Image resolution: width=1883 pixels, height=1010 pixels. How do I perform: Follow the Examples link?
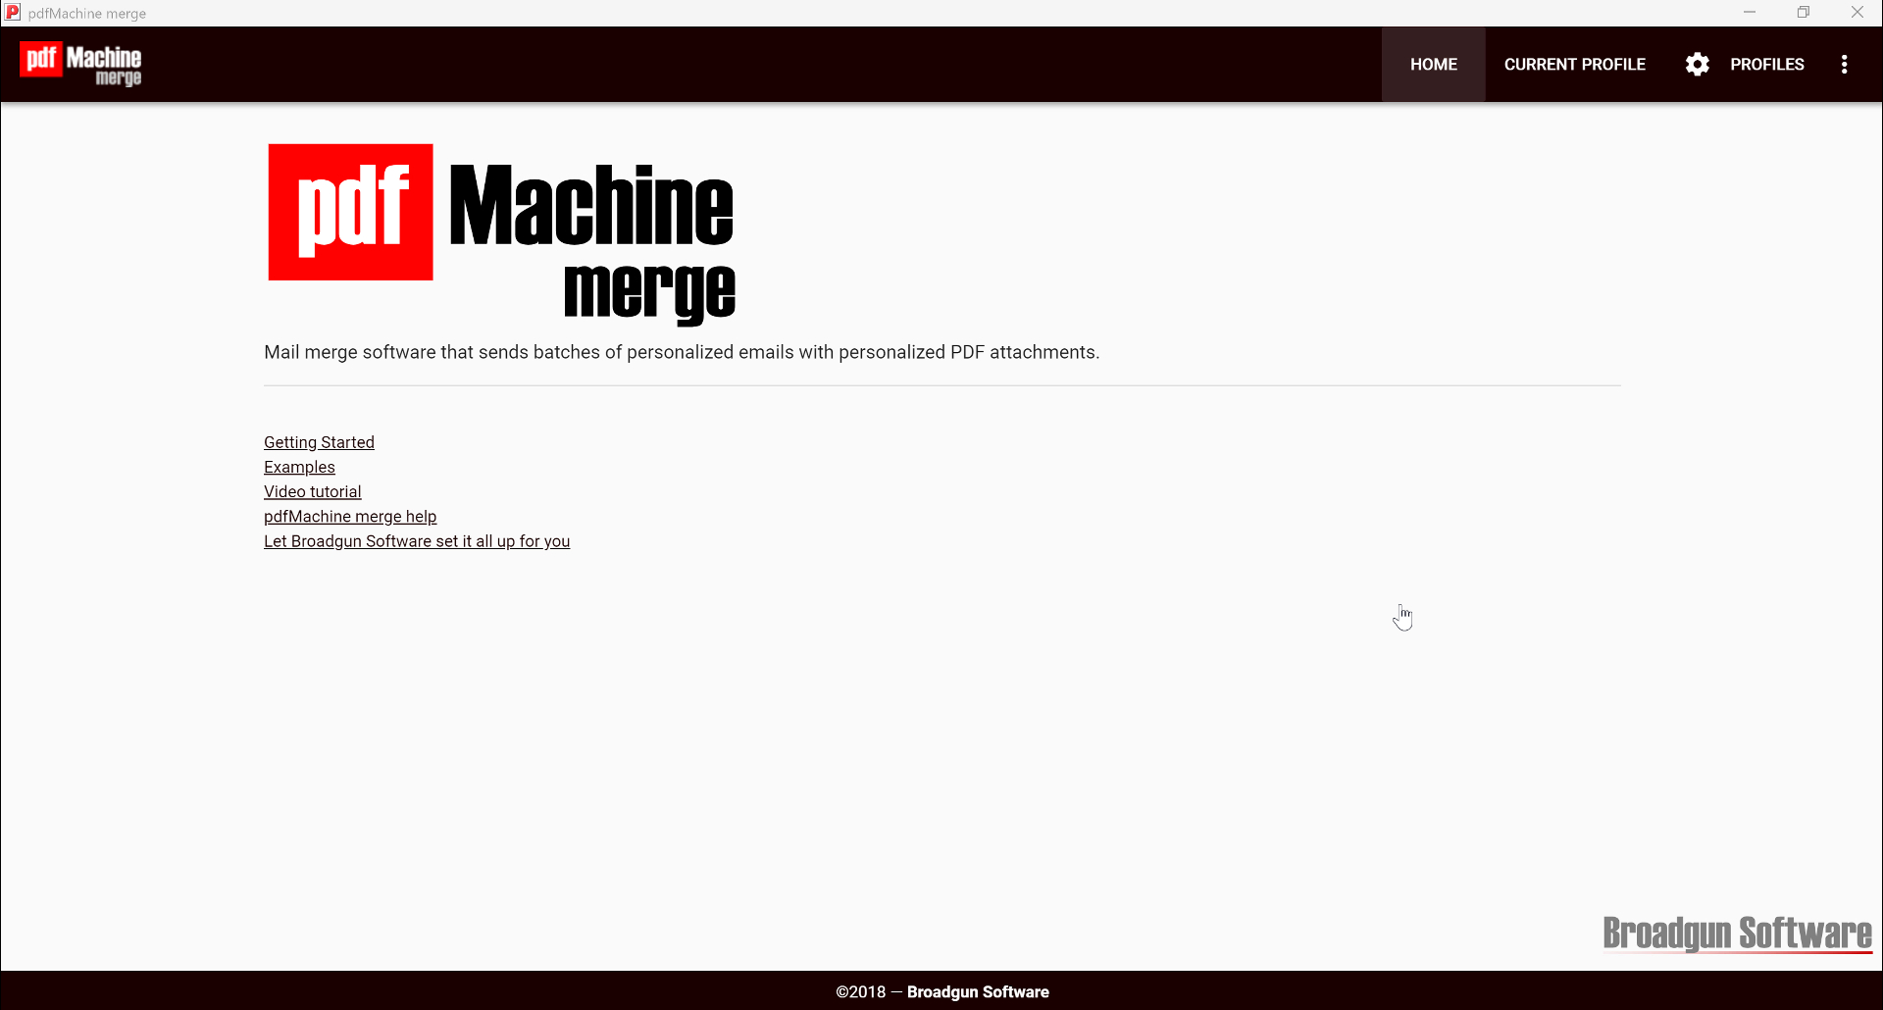coord(299,467)
